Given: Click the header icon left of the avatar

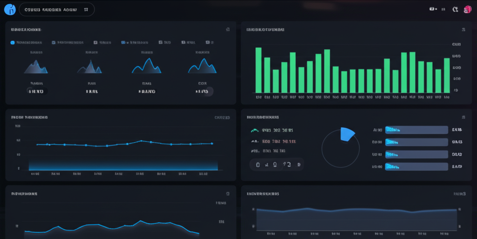Looking at the screenshot, I should tap(455, 9).
